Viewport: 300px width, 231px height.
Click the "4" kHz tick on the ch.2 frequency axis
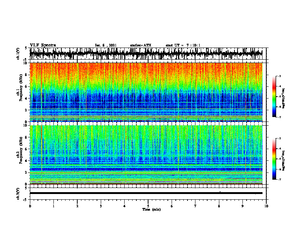point(26,161)
